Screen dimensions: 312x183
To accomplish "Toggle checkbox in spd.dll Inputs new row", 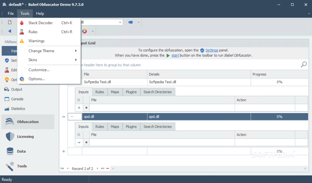I will (x=86, y=142).
